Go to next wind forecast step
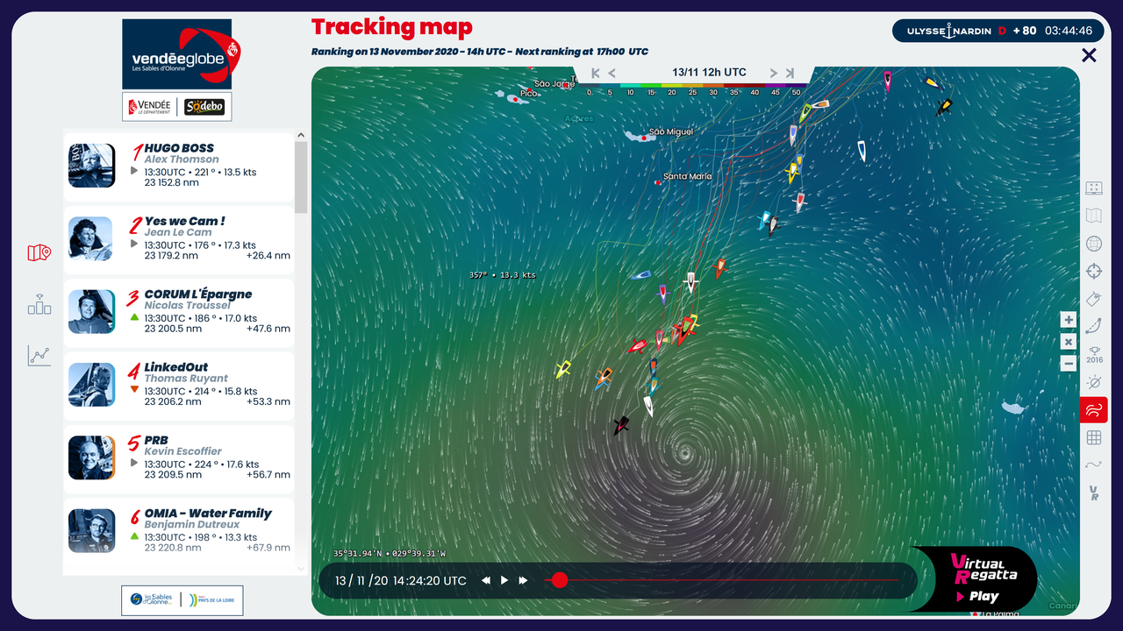 click(773, 74)
